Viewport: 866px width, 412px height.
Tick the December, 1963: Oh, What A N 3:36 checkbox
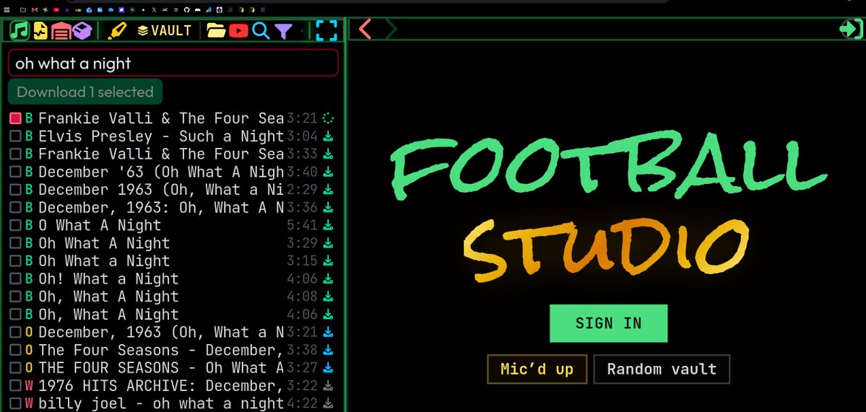[x=15, y=207]
